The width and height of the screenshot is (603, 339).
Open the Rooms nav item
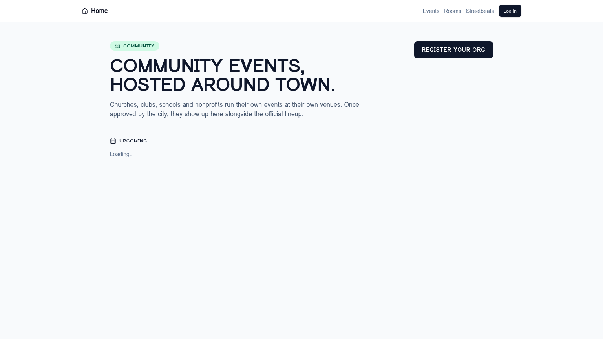[x=452, y=11]
